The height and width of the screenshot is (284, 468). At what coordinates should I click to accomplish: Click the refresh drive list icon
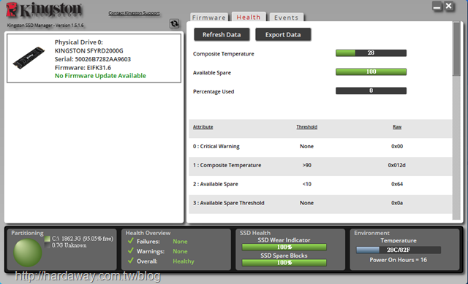(174, 23)
